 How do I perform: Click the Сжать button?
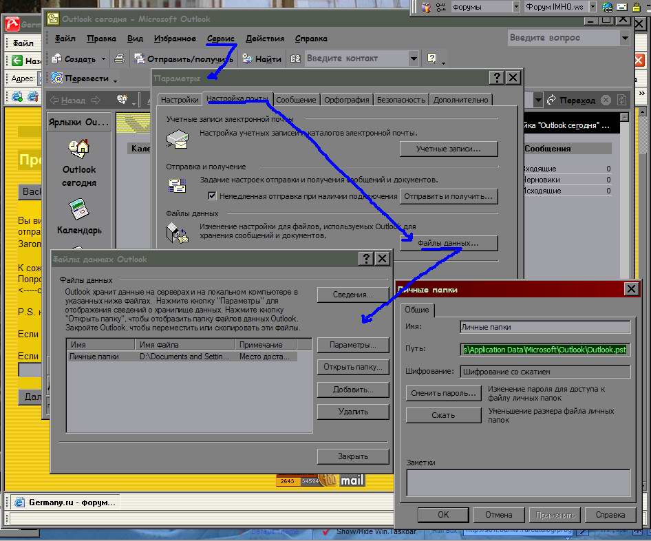443,415
